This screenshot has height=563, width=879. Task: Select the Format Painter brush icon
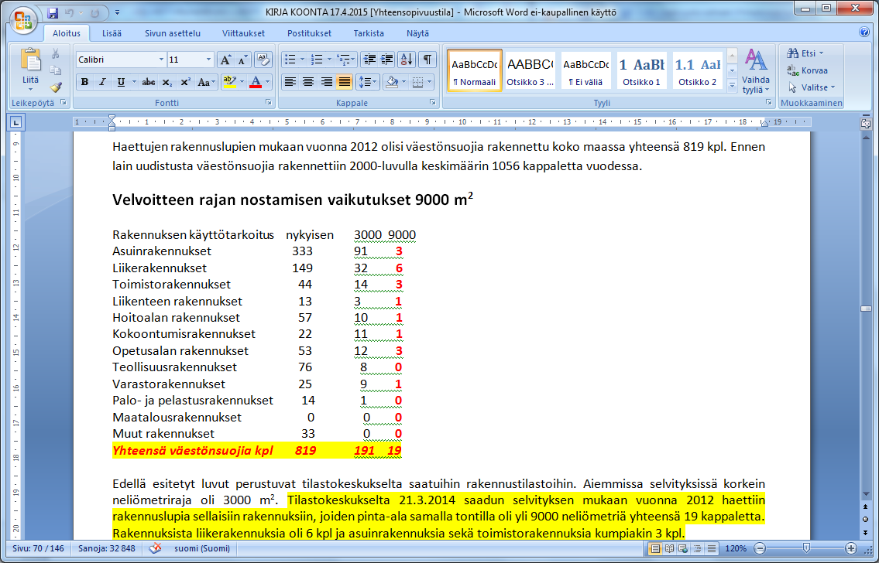[56, 87]
